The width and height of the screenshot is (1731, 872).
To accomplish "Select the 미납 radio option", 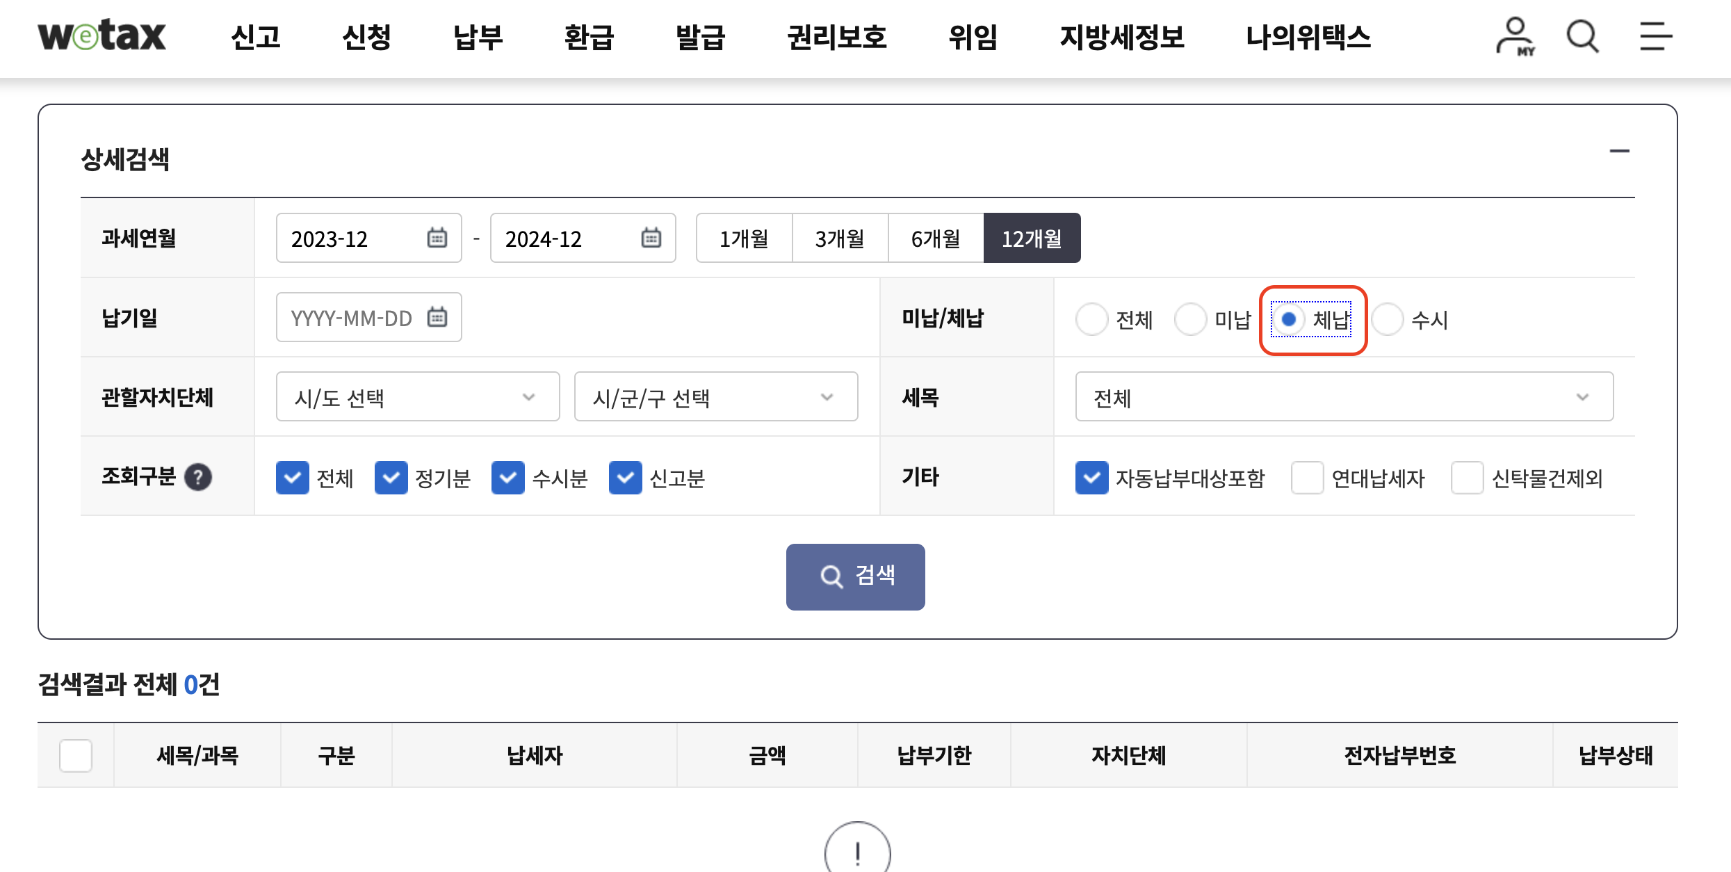I will (x=1191, y=319).
